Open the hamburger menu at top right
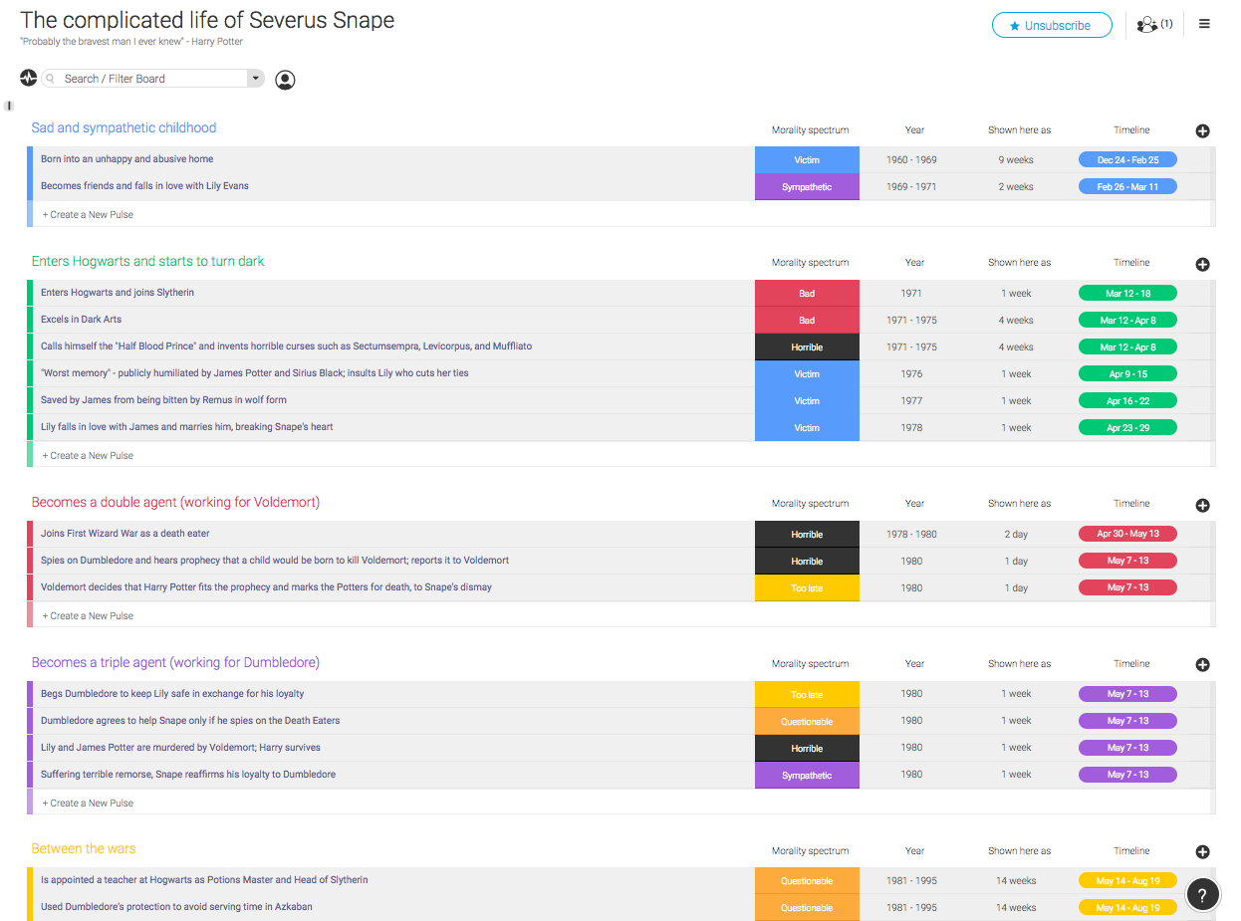Image resolution: width=1241 pixels, height=921 pixels. pos(1204,24)
